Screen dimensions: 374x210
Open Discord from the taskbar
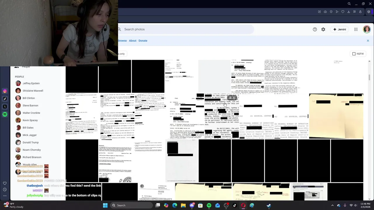(x=192, y=205)
